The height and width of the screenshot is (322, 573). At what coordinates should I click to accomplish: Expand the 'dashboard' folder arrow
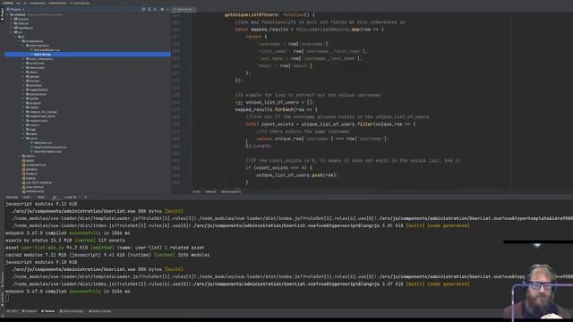24,68
